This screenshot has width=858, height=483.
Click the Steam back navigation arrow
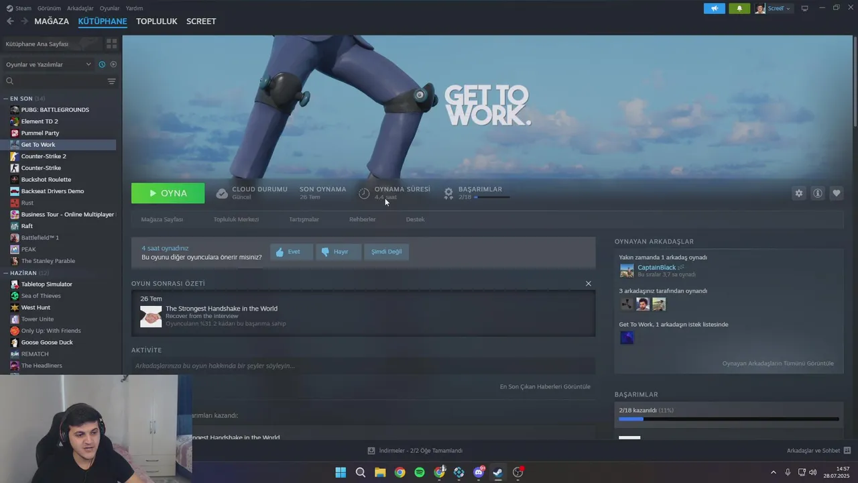tap(10, 21)
